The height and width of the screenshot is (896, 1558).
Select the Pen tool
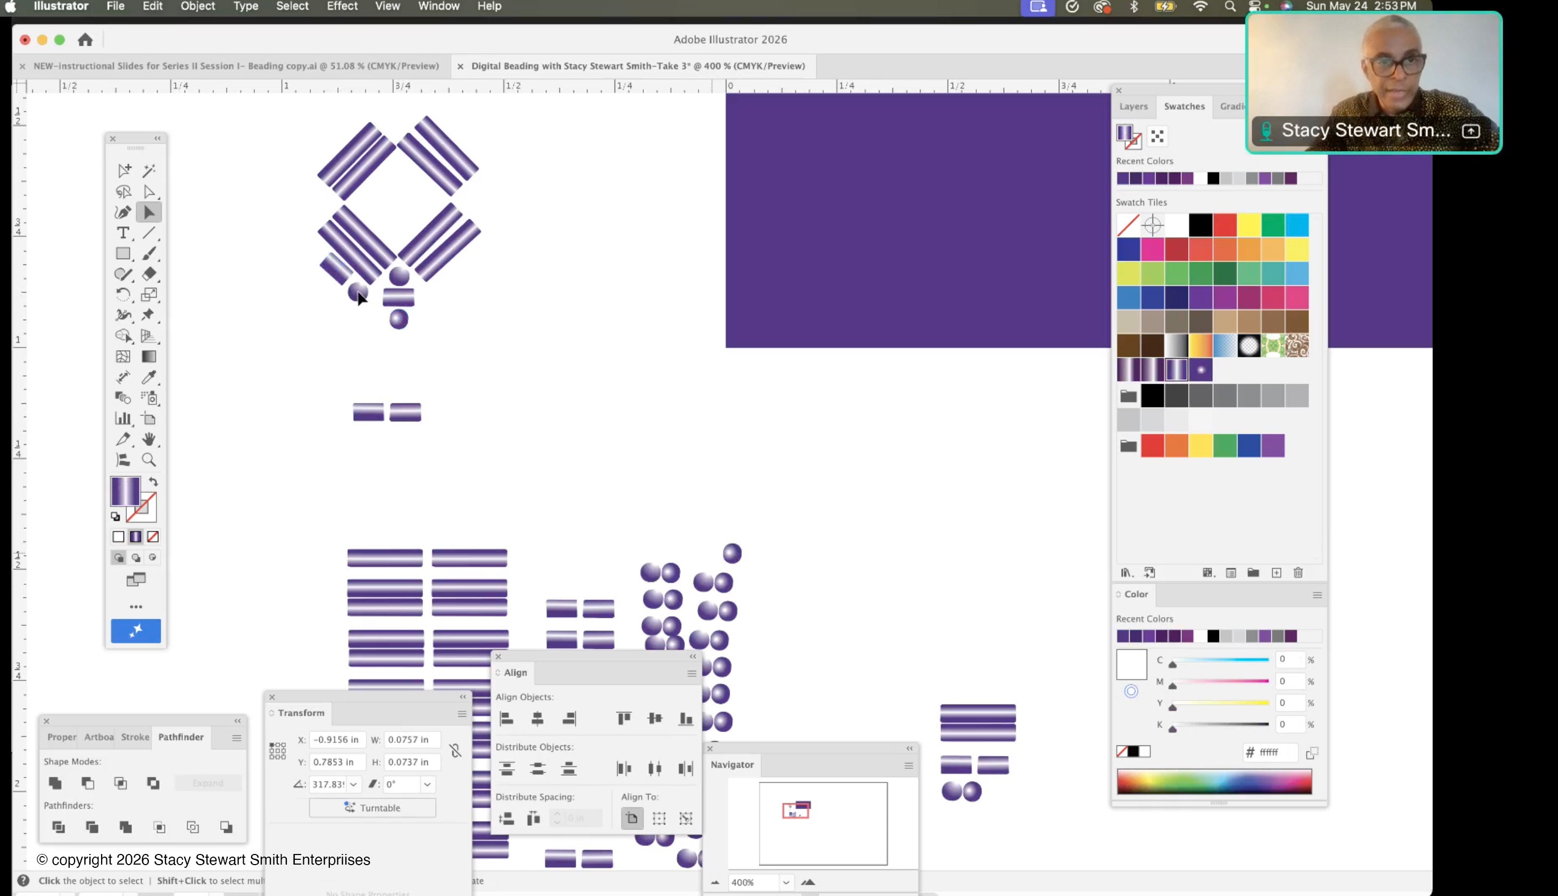123,212
